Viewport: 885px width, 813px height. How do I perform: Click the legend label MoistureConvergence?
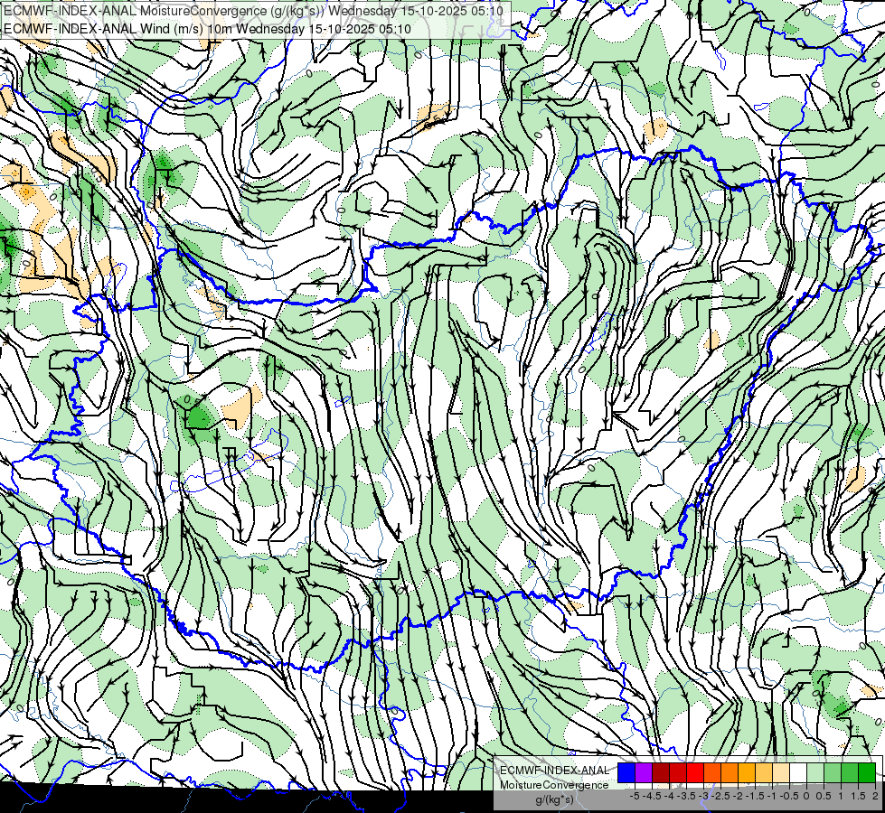click(x=555, y=785)
